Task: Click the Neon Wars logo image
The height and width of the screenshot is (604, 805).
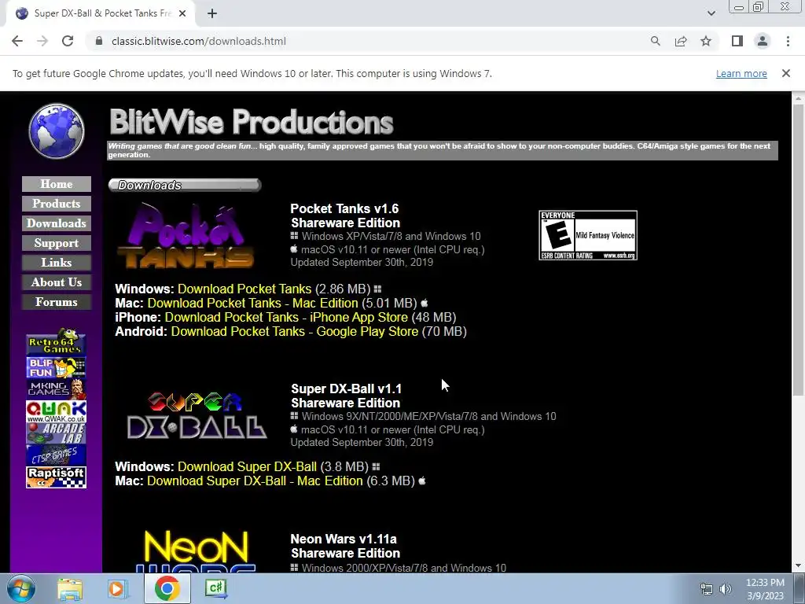Action: (196, 551)
